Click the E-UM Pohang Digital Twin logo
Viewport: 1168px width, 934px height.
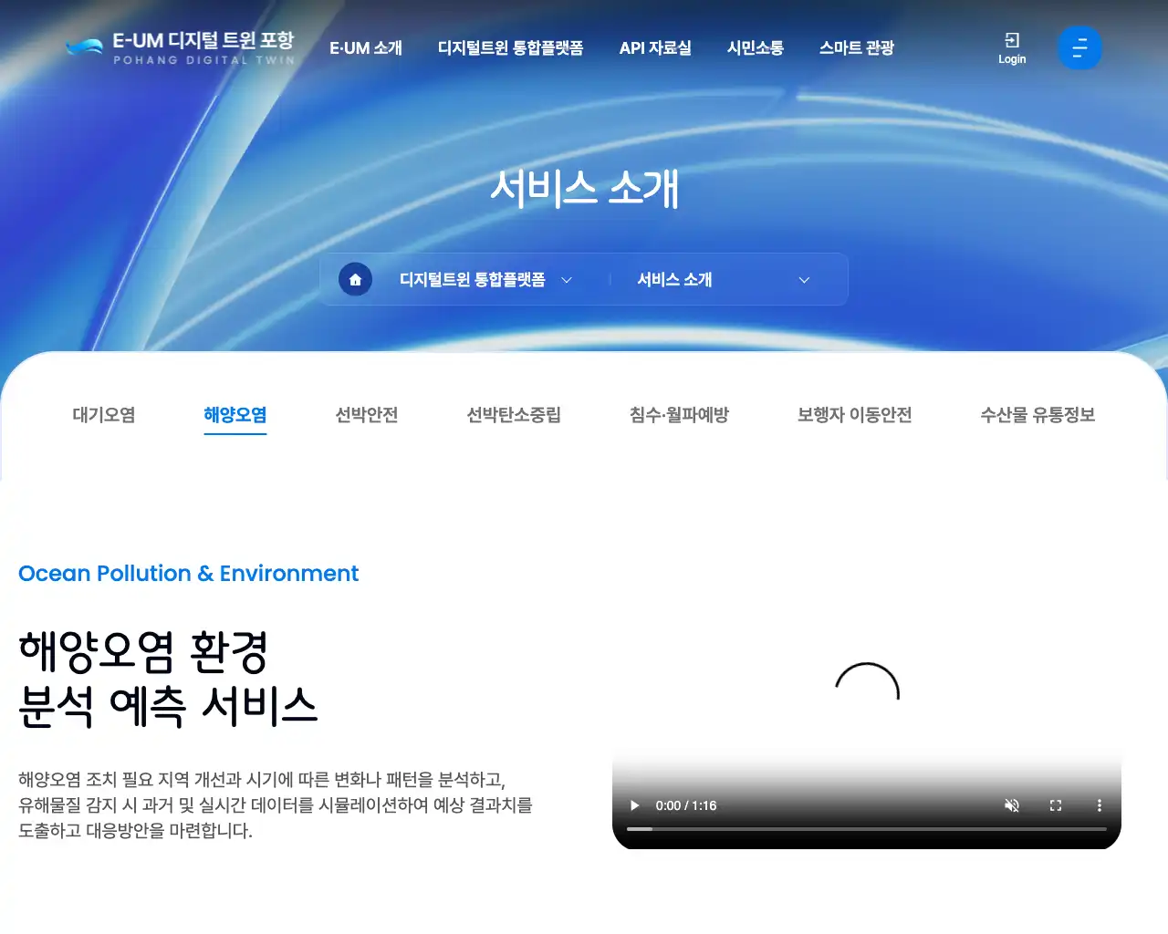(181, 47)
